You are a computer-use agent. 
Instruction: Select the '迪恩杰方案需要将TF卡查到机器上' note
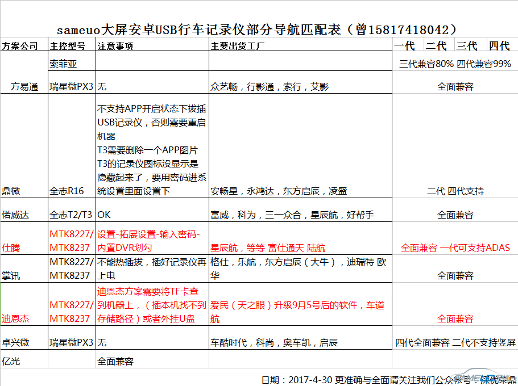point(152,305)
